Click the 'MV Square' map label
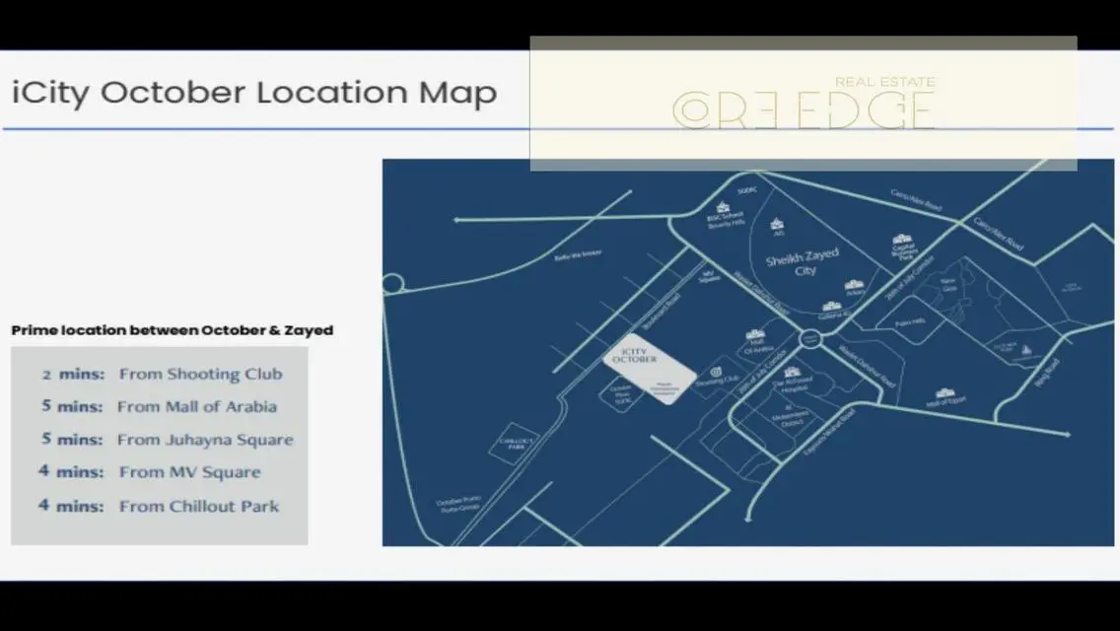 709,276
